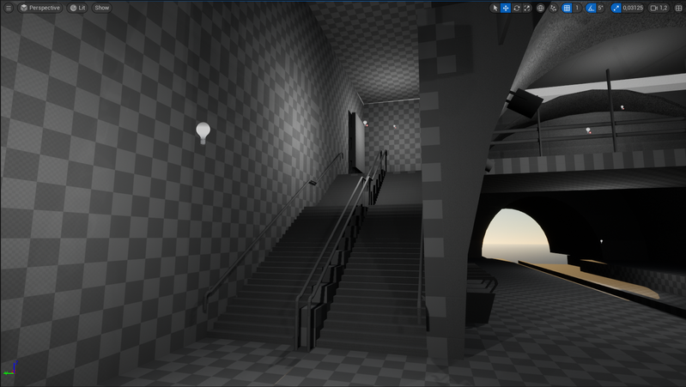Toggle grid snapping
Viewport: 686px width, 387px height.
(567, 8)
